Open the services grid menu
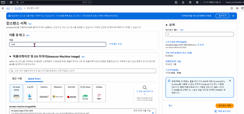 pos(11,2)
